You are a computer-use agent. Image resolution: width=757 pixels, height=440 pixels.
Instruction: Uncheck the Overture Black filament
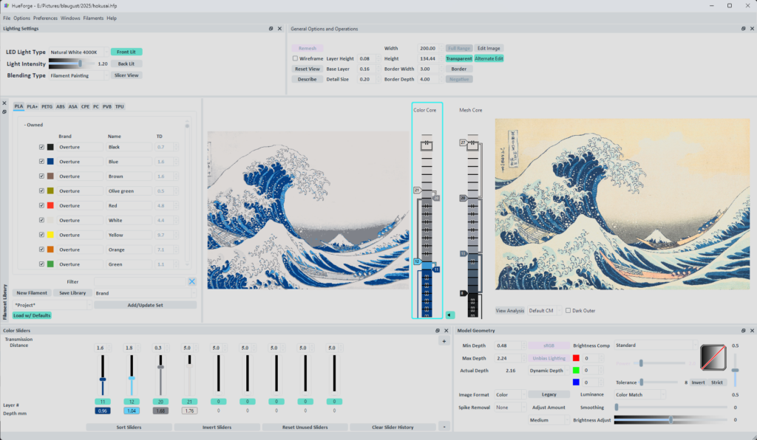point(41,147)
